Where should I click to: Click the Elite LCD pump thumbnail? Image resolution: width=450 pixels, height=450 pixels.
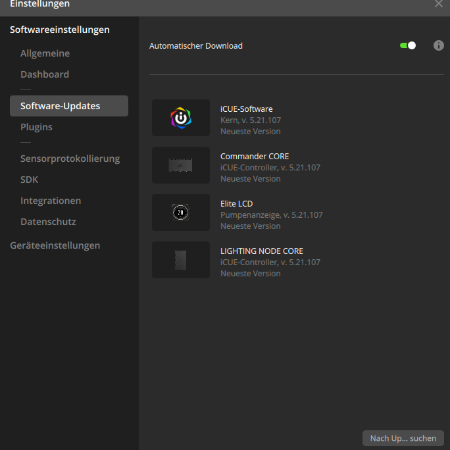181,213
